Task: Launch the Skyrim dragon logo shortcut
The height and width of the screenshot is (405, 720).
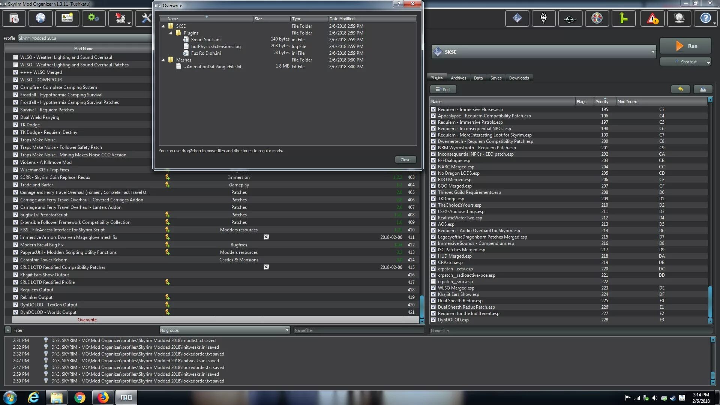Action: pos(543,18)
